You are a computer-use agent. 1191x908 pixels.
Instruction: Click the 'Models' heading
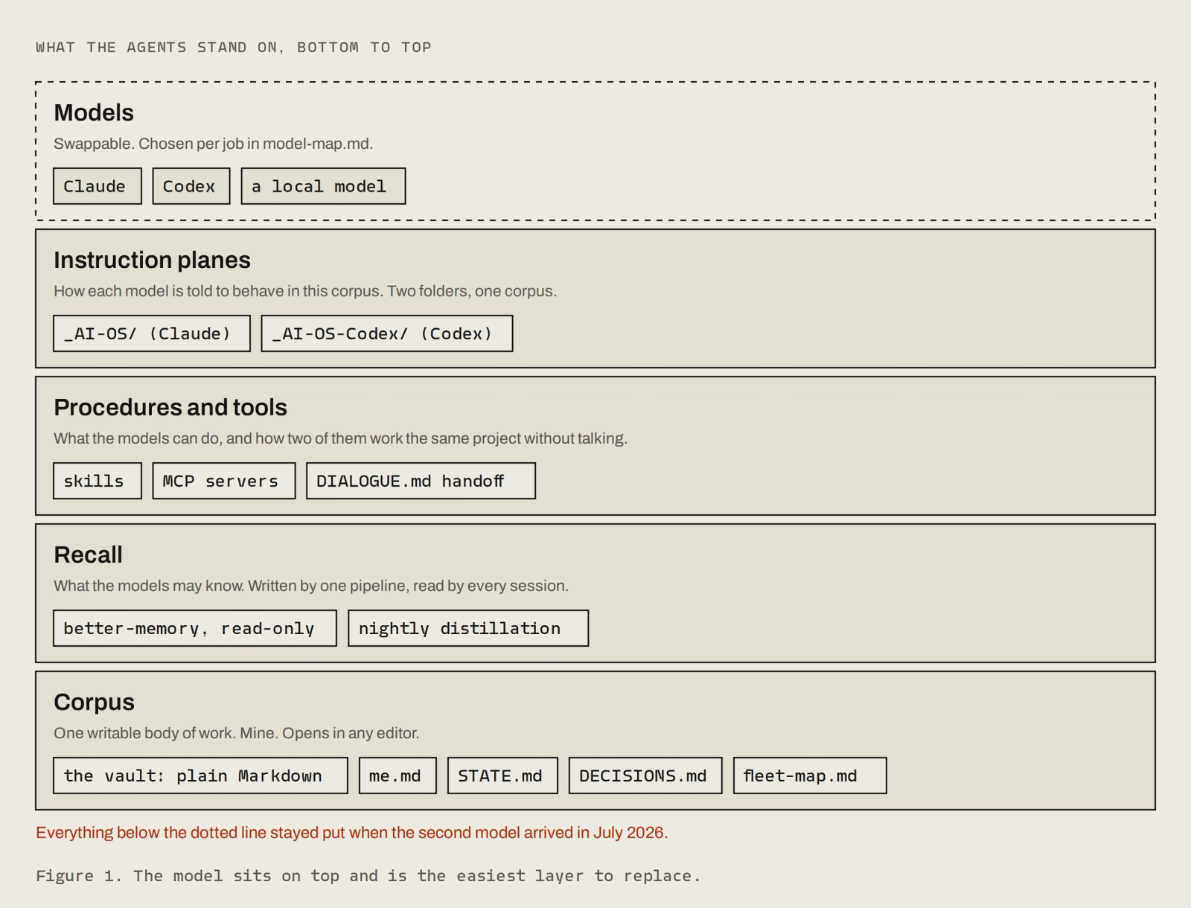pos(94,112)
